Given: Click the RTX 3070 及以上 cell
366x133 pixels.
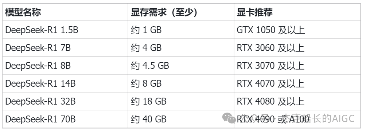Looking at the screenshot, I should pyautogui.click(x=297, y=66).
